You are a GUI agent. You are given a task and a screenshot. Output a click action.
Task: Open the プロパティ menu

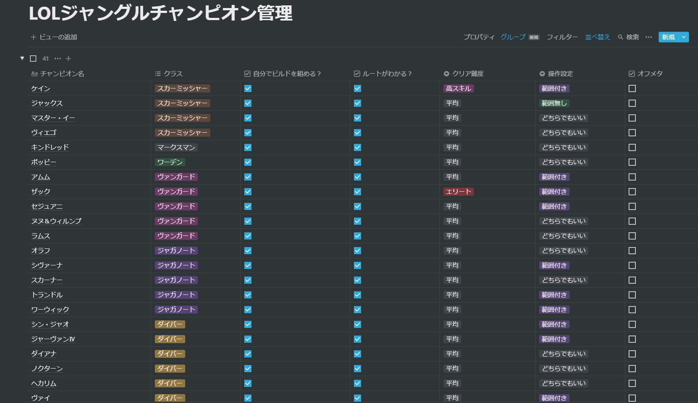[479, 37]
